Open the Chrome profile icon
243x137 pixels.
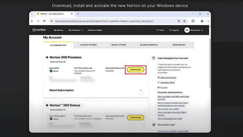click(x=202, y=21)
